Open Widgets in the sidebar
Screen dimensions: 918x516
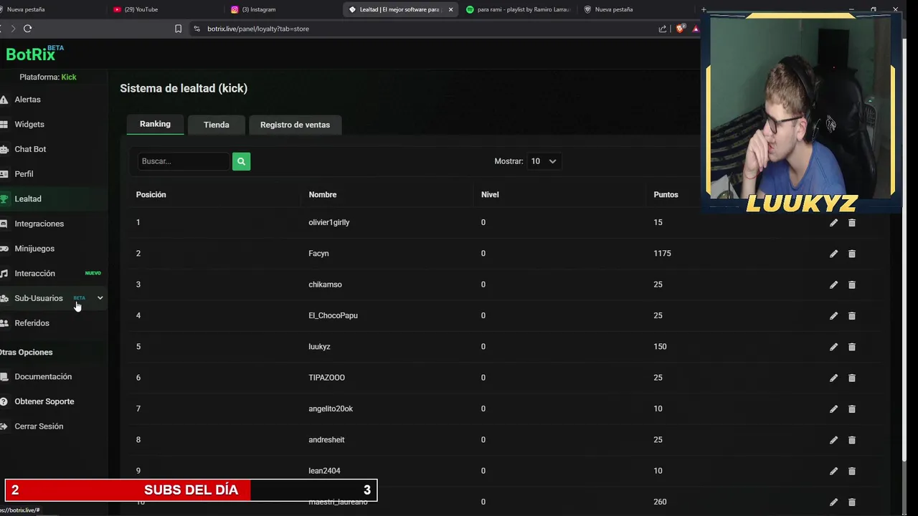(29, 124)
